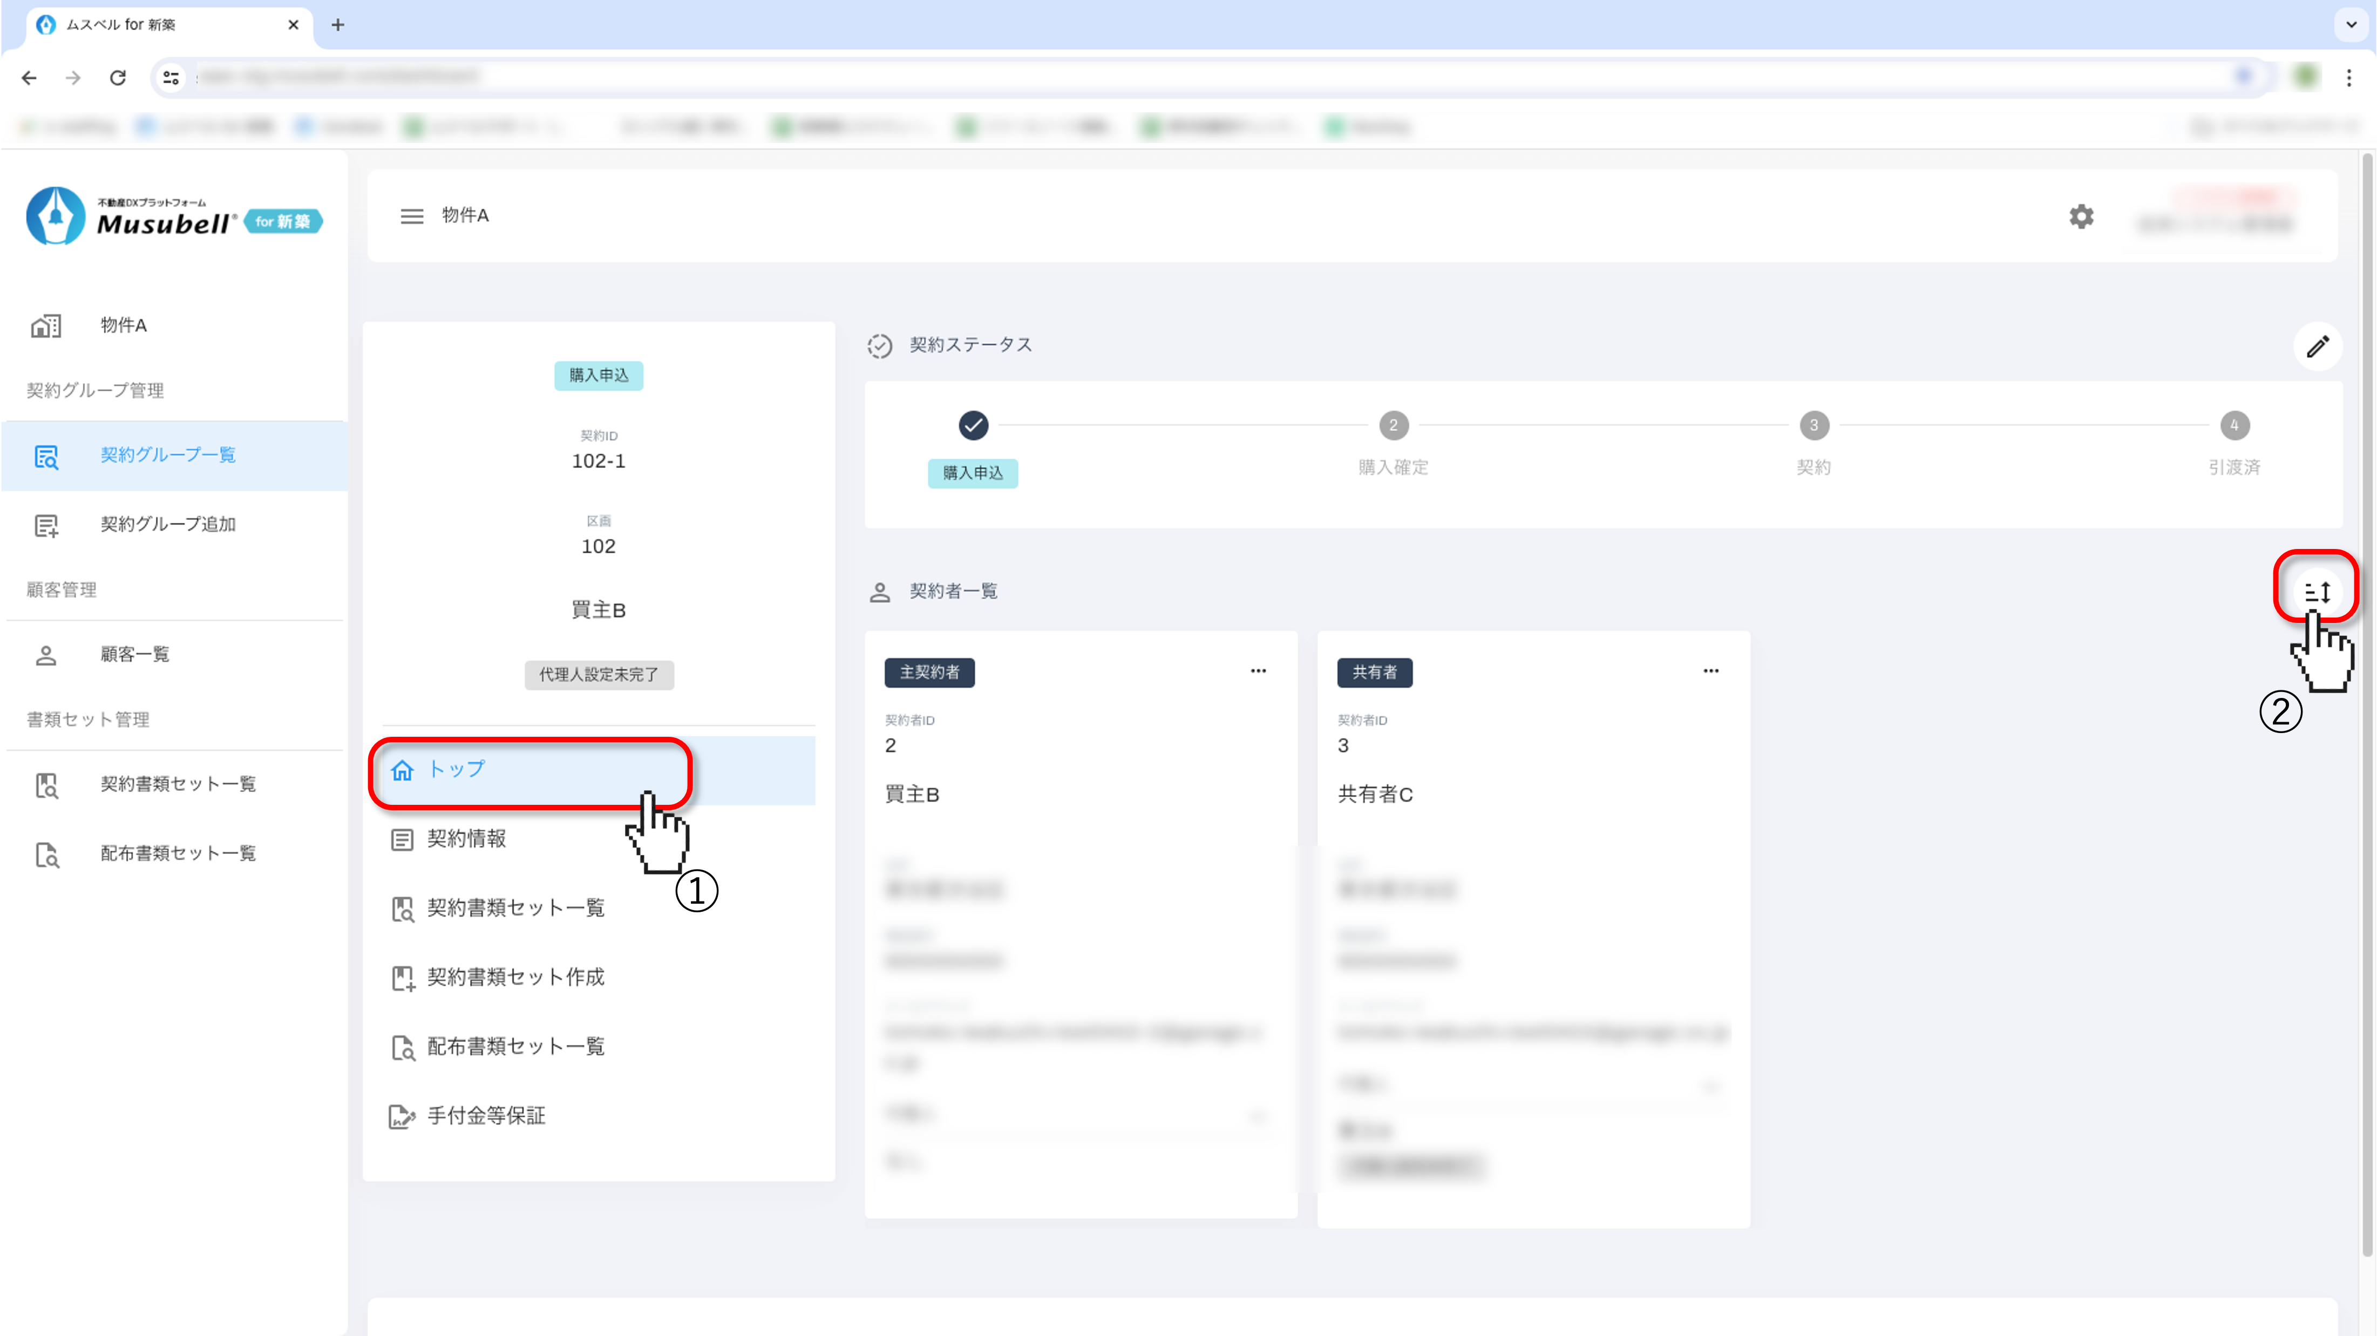The image size is (2377, 1336).
Task: Expand the Chrome tab search chevron
Action: (2351, 25)
